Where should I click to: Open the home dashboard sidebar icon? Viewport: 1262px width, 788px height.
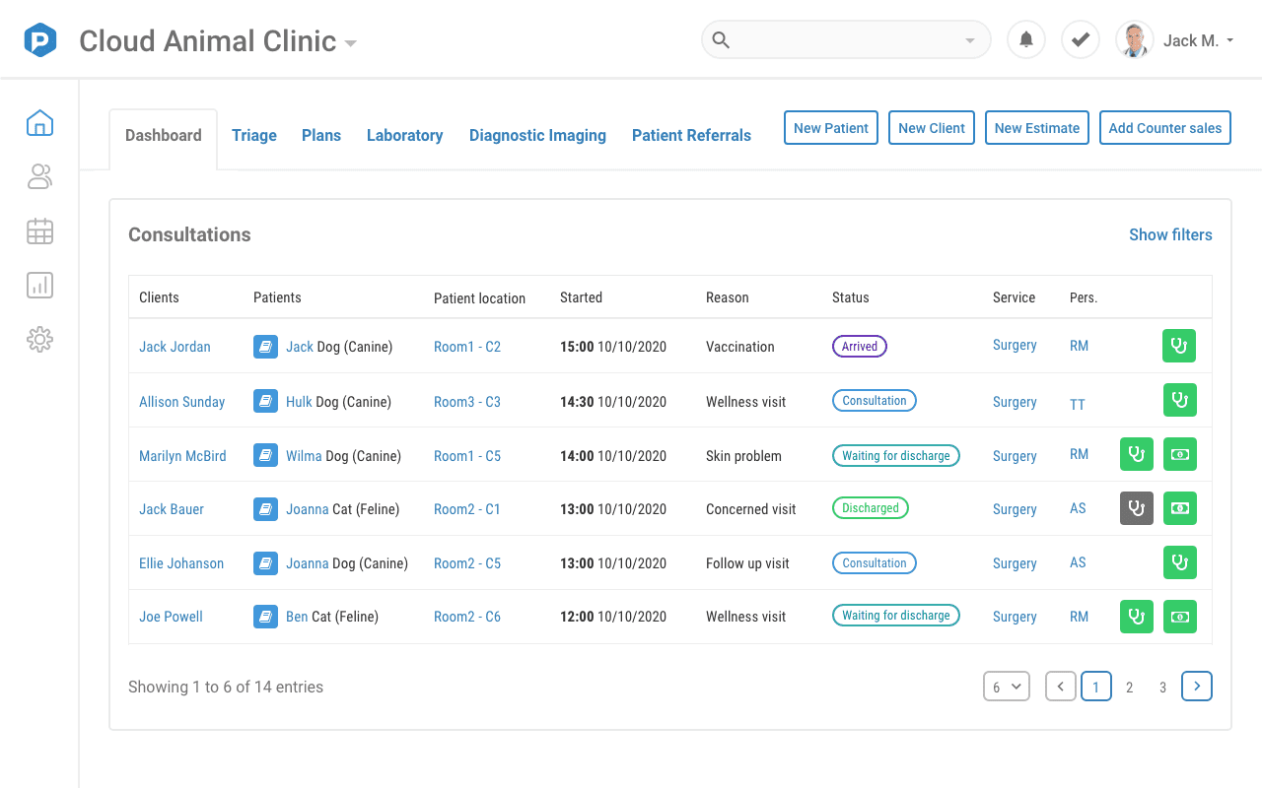39,123
